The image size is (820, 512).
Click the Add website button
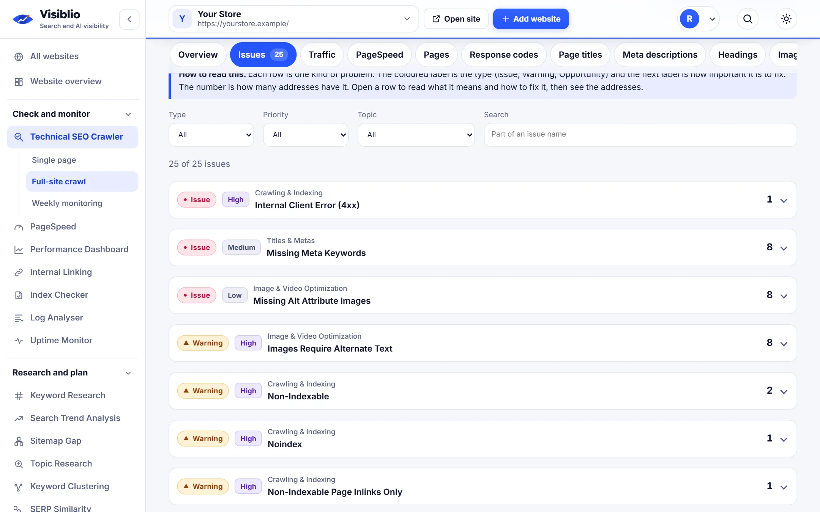click(x=531, y=19)
